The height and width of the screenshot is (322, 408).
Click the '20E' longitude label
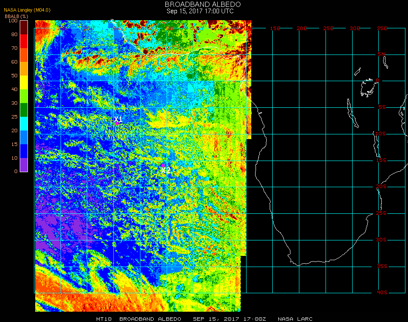tap(301, 28)
